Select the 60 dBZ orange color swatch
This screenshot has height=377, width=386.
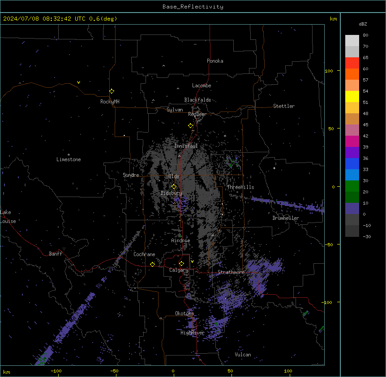click(352, 74)
